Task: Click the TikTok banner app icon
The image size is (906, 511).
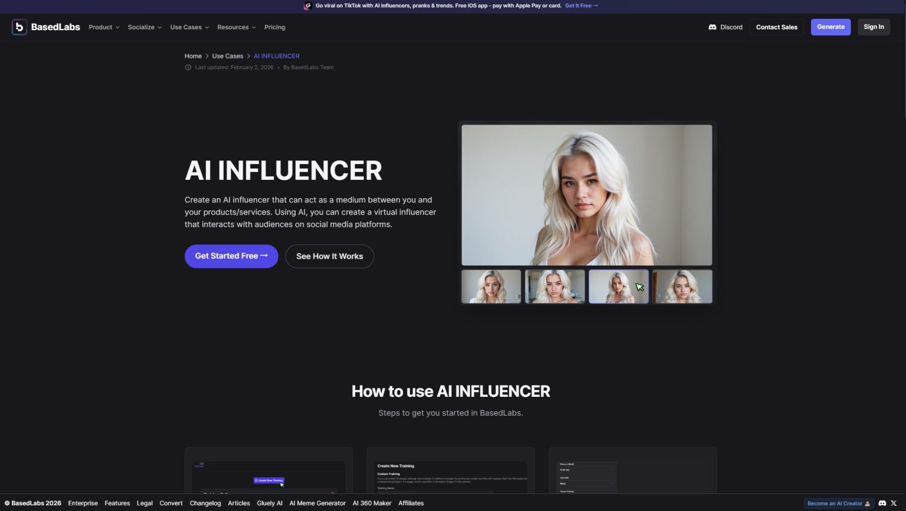Action: tap(308, 6)
